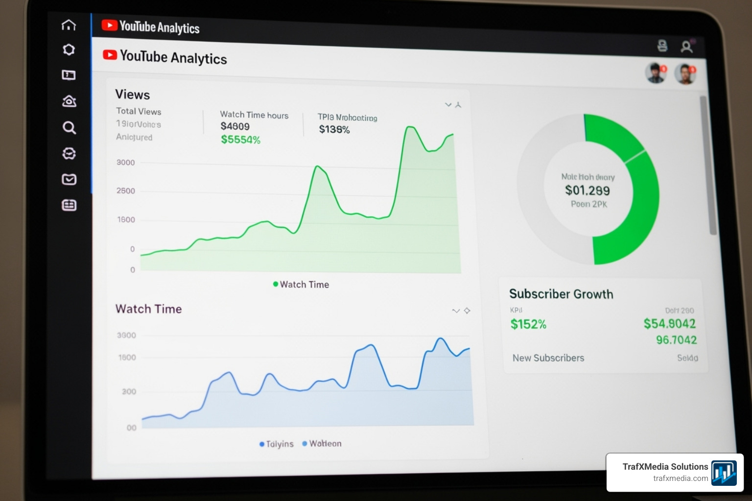Open the user account icon in top bar
This screenshot has height=501, width=752.
click(x=686, y=46)
